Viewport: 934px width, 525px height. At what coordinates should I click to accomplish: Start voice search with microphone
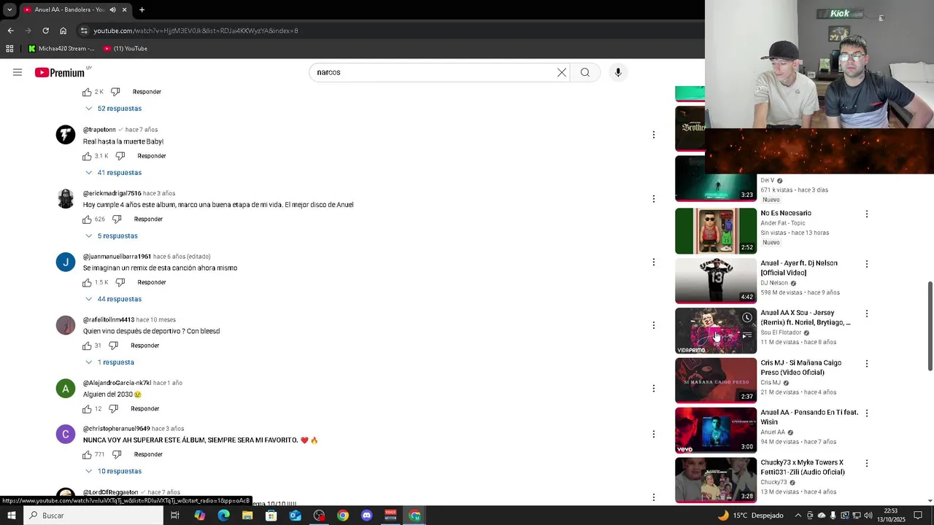click(618, 72)
